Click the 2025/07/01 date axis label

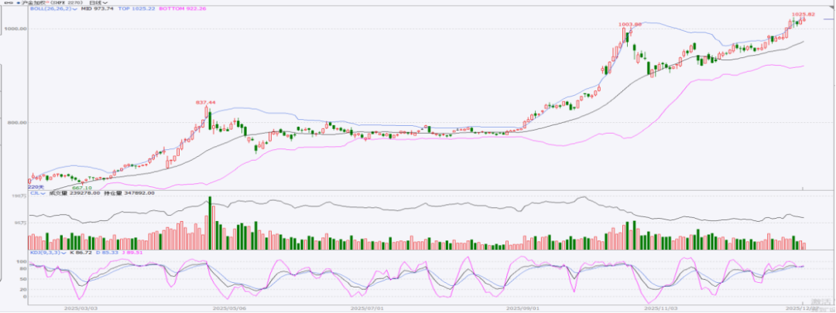click(368, 308)
